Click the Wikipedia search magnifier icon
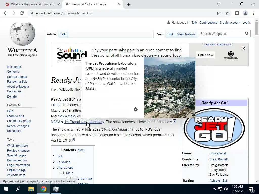Image resolution: width=259 pixels, height=194 pixels. [x=247, y=34]
